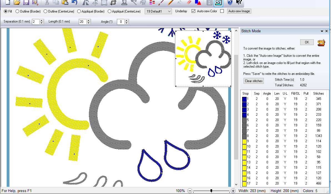Viewport: 331px width, 194px height.
Task: Open the color palette icon
Action: tap(143, 2)
